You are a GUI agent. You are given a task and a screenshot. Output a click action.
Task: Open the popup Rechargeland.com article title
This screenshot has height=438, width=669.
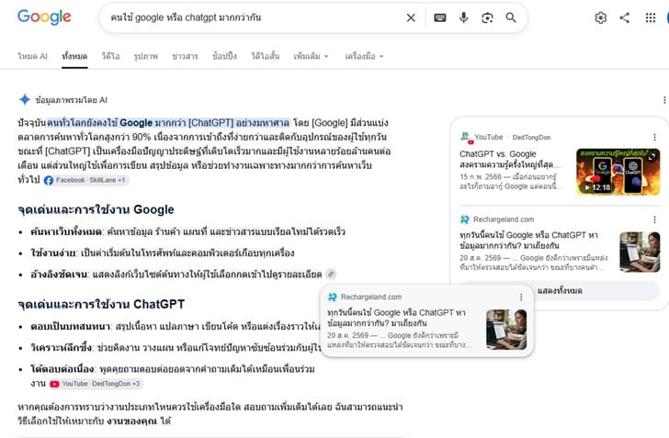point(396,318)
